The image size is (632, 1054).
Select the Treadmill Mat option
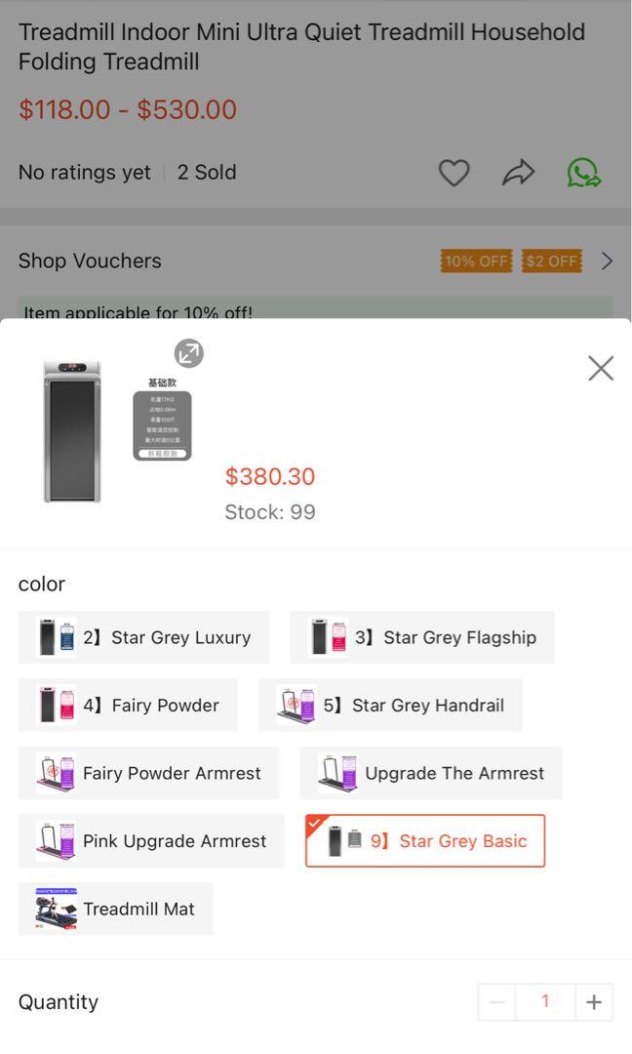[115, 909]
